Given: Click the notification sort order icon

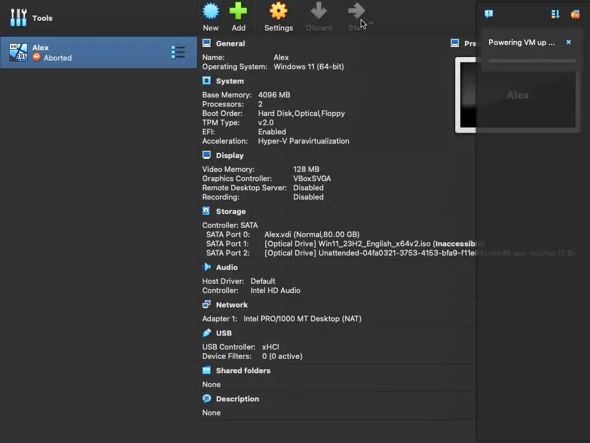Looking at the screenshot, I should point(555,14).
